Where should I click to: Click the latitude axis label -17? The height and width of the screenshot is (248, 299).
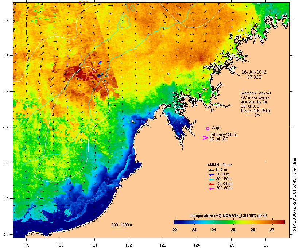(x=5, y=127)
